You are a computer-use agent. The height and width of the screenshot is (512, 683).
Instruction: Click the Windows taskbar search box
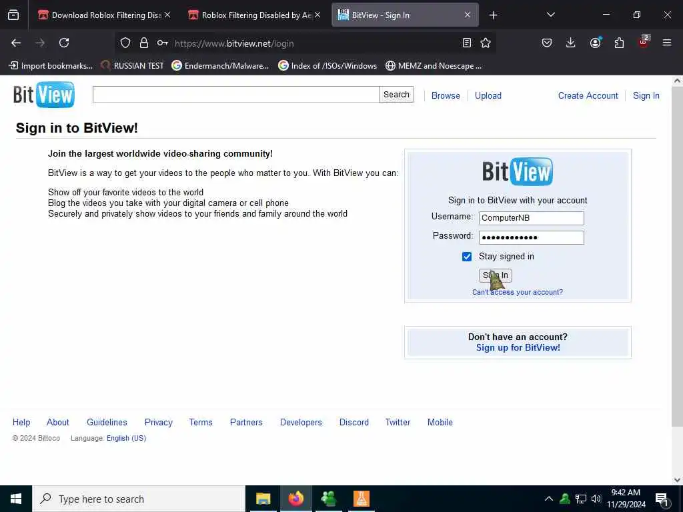tap(139, 499)
